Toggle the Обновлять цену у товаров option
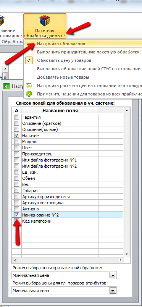The height and width of the screenshot is (307, 142). click(x=64, y=60)
